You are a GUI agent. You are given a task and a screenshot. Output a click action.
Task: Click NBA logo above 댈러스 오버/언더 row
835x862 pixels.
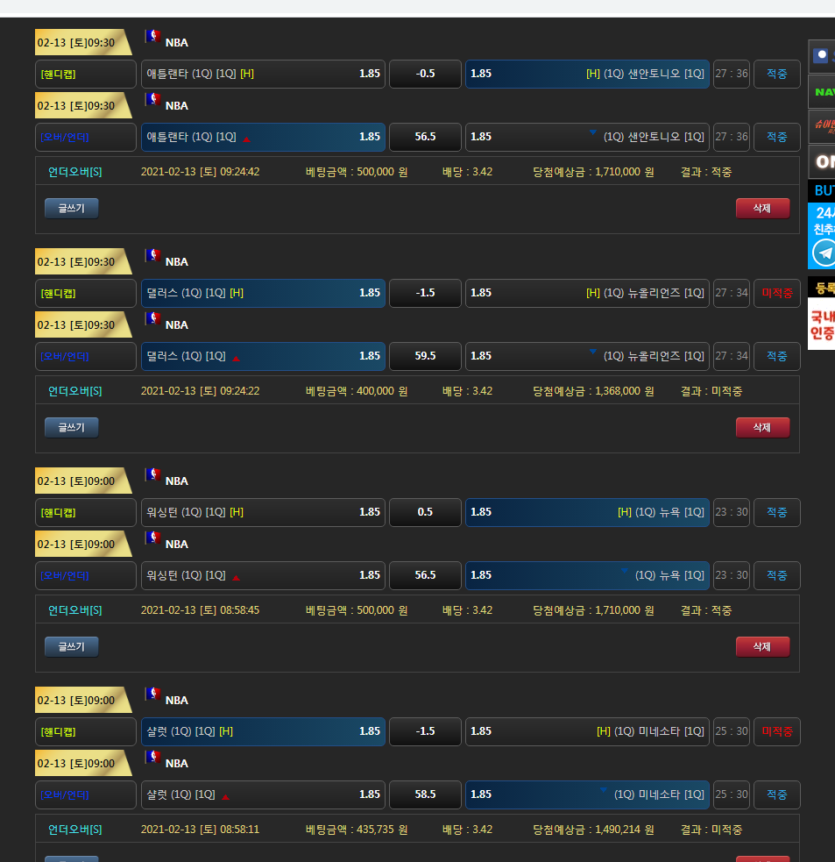point(154,318)
